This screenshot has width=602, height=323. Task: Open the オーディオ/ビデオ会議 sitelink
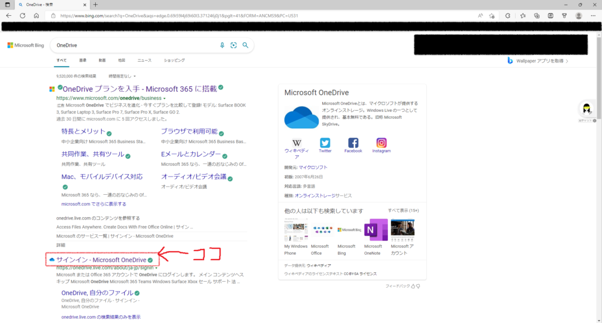point(193,177)
